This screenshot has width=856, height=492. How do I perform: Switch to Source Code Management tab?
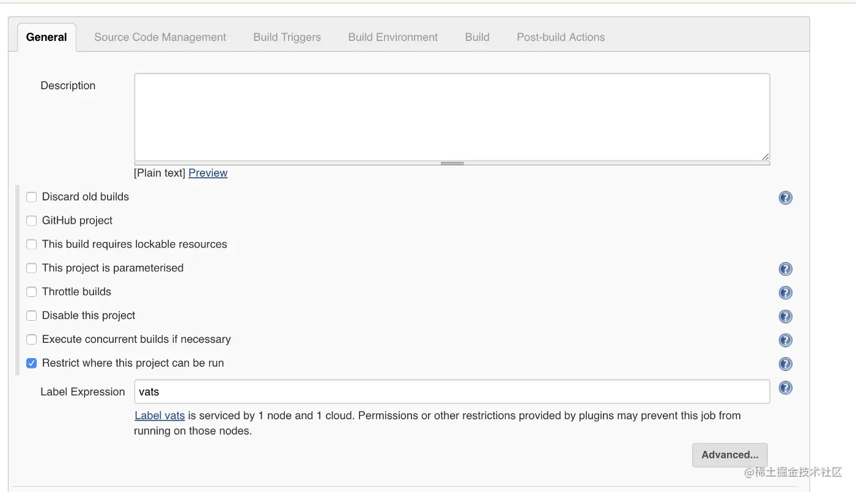160,37
